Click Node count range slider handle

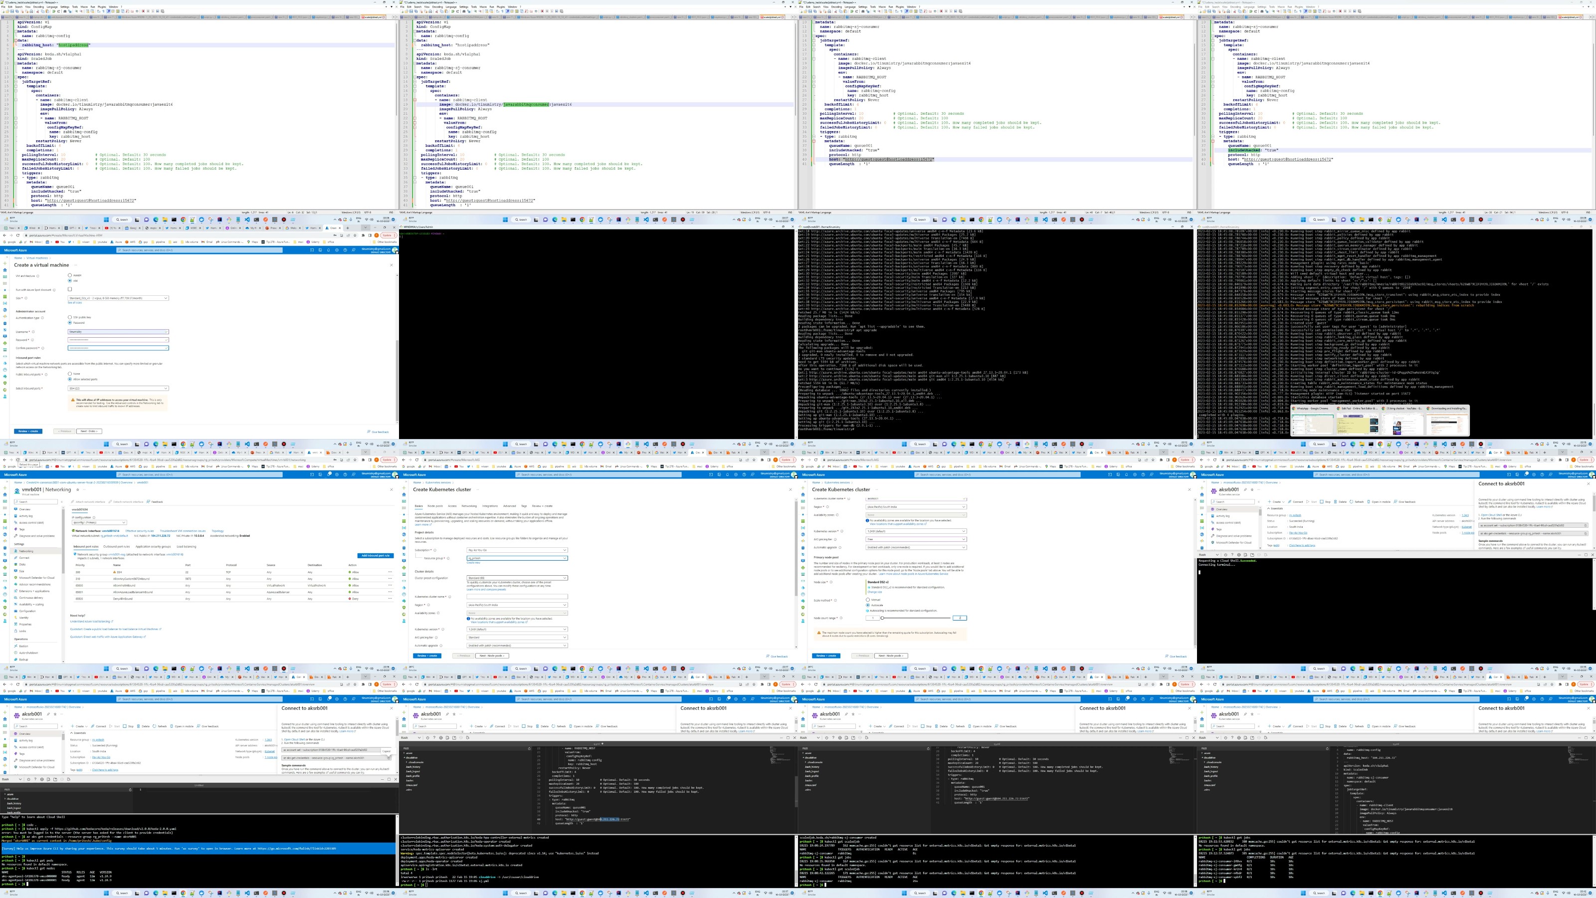882,618
